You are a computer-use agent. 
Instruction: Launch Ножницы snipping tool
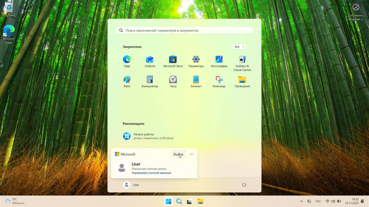(x=219, y=82)
